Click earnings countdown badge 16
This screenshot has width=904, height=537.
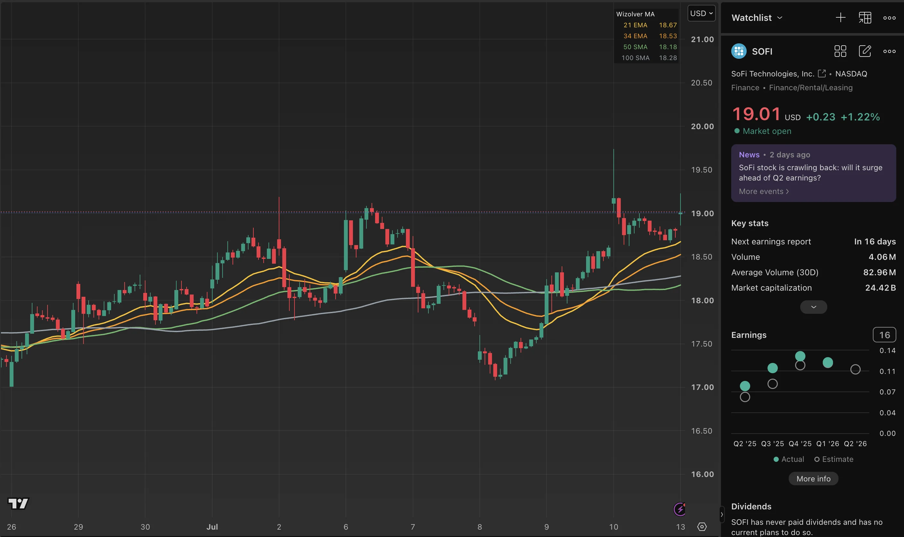coord(884,335)
